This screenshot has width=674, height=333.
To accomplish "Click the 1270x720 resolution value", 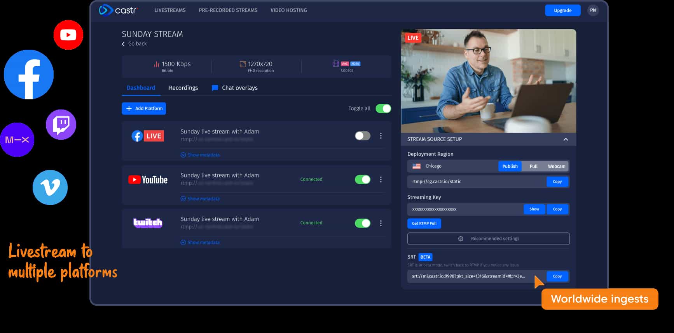I will point(260,64).
